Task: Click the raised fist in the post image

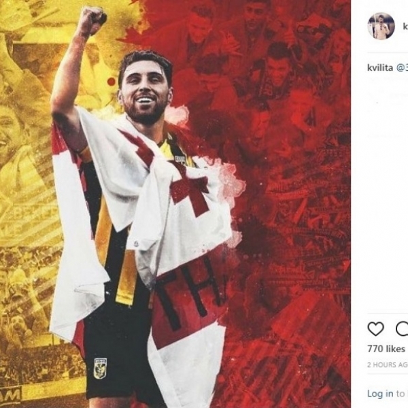Action: click(92, 20)
